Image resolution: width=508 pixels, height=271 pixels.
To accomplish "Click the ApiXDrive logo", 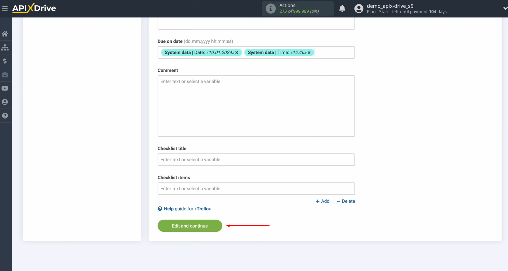I will click(x=34, y=8).
